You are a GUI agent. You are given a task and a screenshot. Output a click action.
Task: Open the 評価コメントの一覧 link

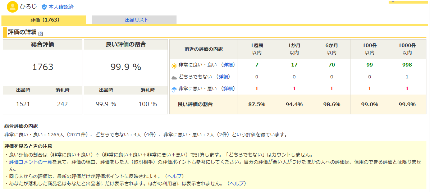click(x=31, y=162)
